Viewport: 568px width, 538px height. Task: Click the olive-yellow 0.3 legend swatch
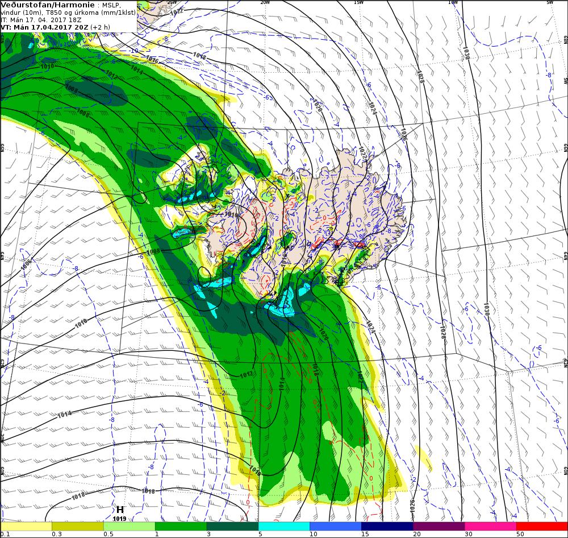coord(77,527)
